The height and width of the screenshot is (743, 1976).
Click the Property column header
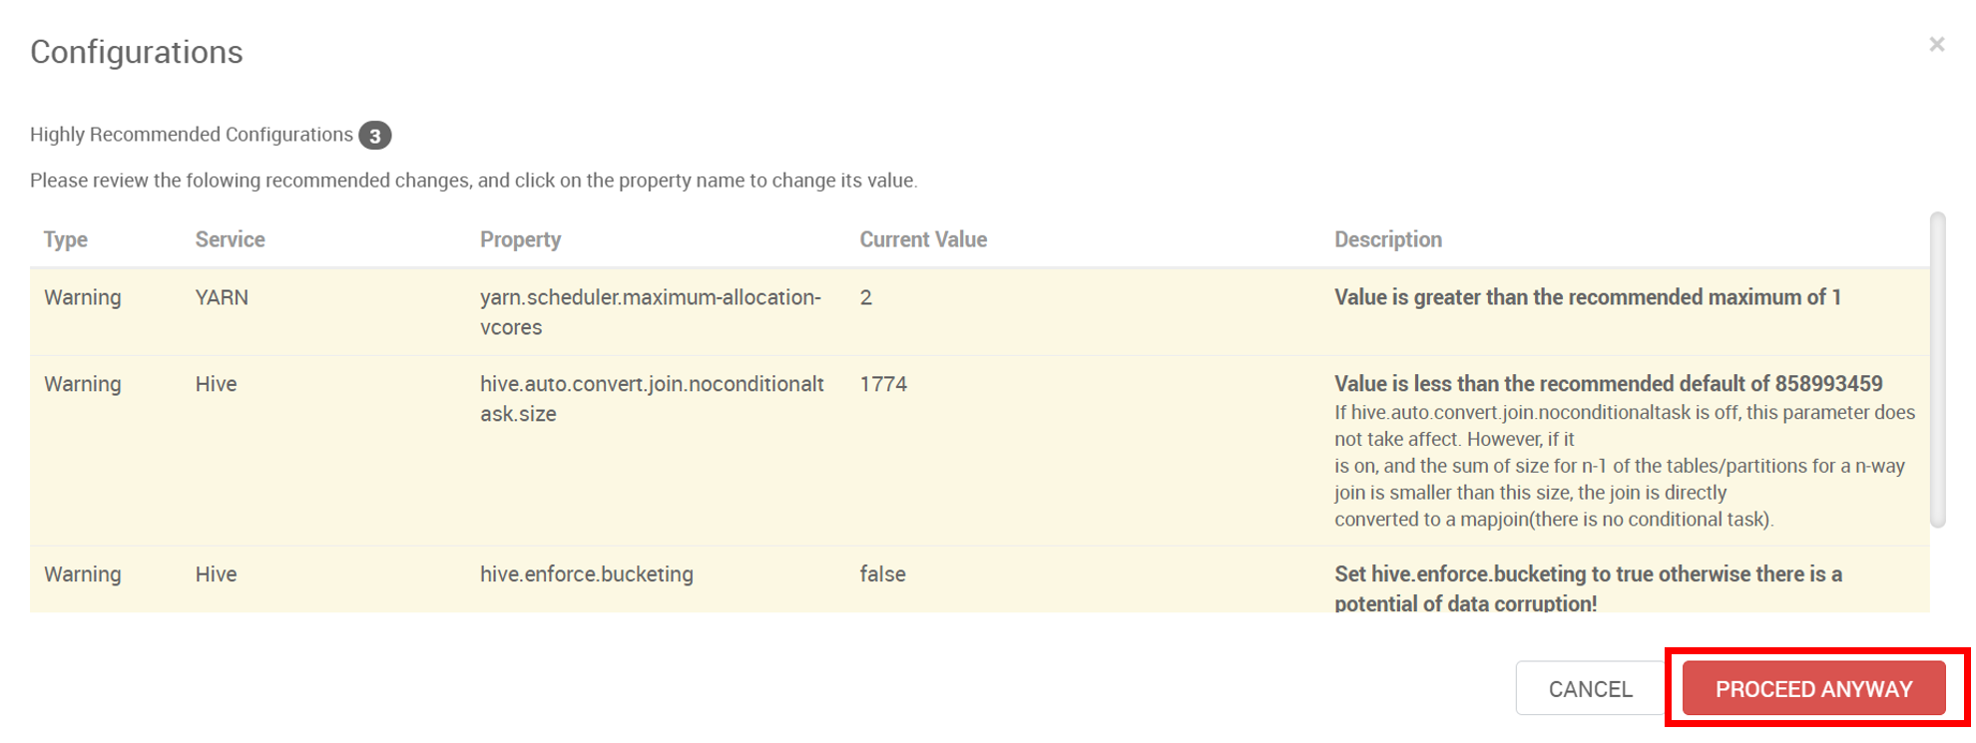[x=520, y=239]
